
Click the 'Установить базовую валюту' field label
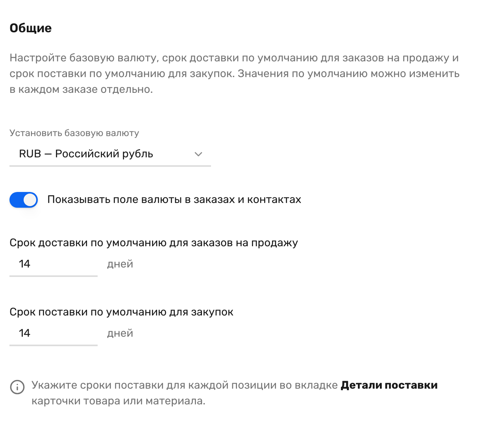point(74,133)
